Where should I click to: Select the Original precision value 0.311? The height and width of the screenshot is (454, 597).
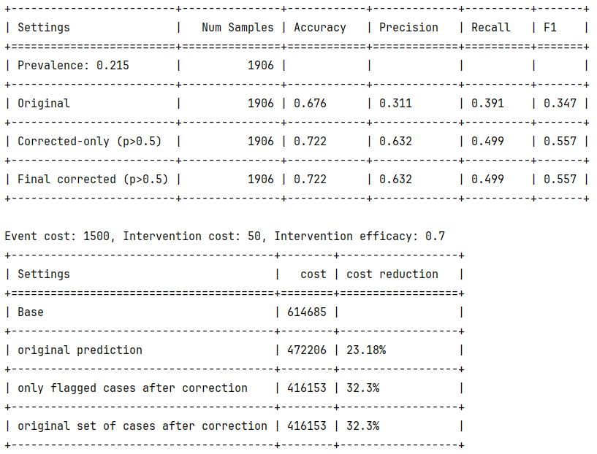(395, 104)
